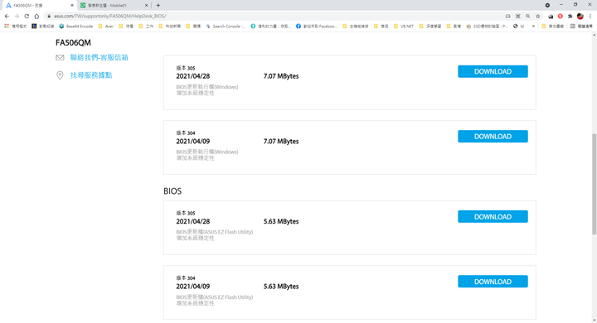Click the red circular extension icon

[x=560, y=17]
